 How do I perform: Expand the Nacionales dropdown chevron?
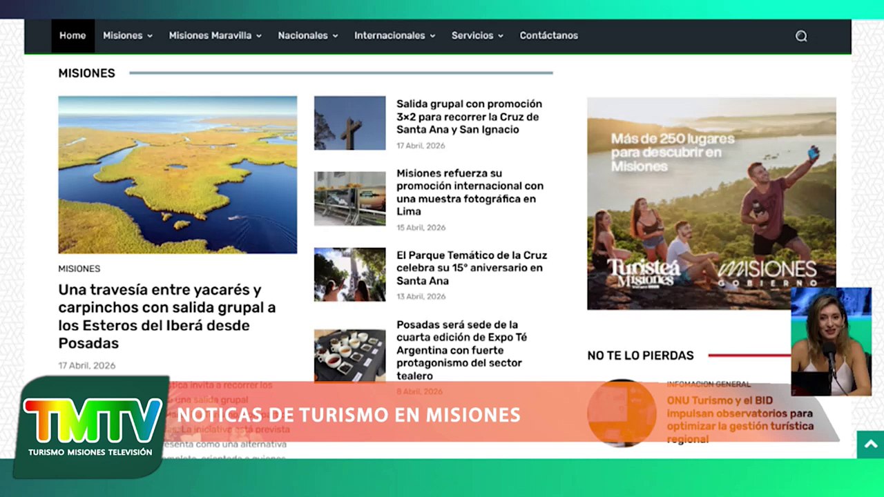click(x=335, y=36)
